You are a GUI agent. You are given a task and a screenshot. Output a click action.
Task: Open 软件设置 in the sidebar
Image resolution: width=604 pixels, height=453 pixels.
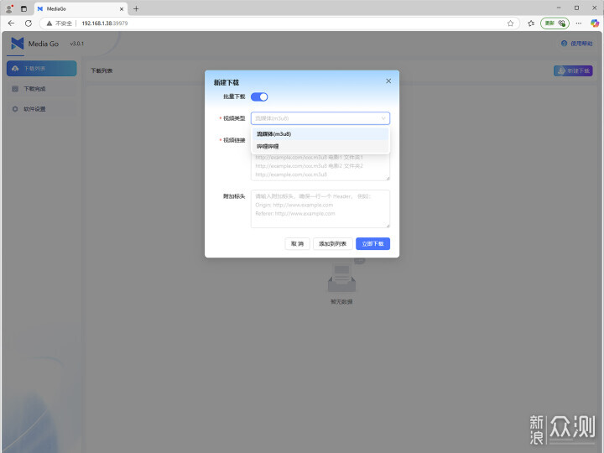[42, 109]
